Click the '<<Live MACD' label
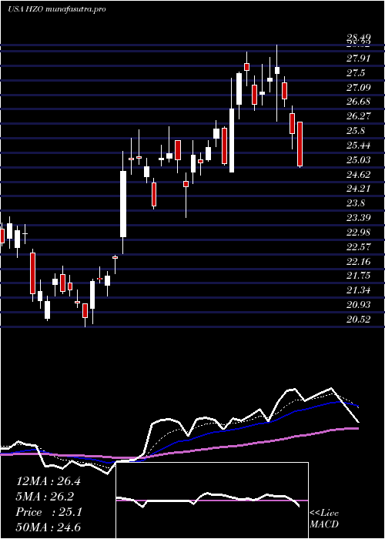The height and width of the screenshot is (539, 385). pos(324,519)
